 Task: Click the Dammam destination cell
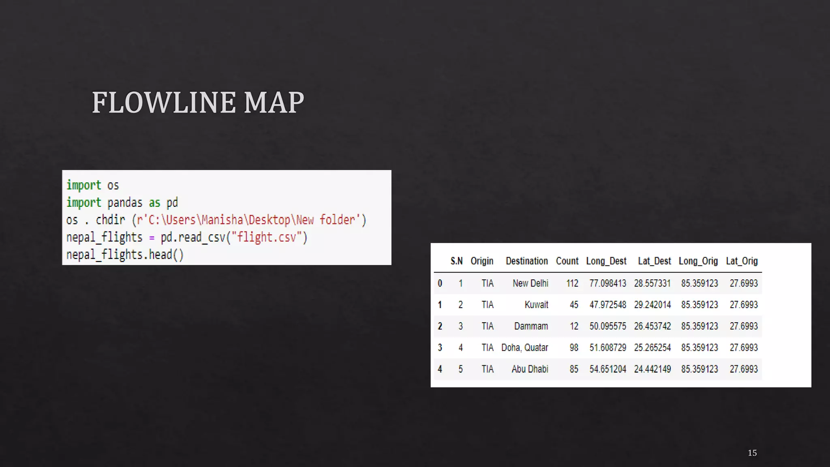tap(531, 326)
